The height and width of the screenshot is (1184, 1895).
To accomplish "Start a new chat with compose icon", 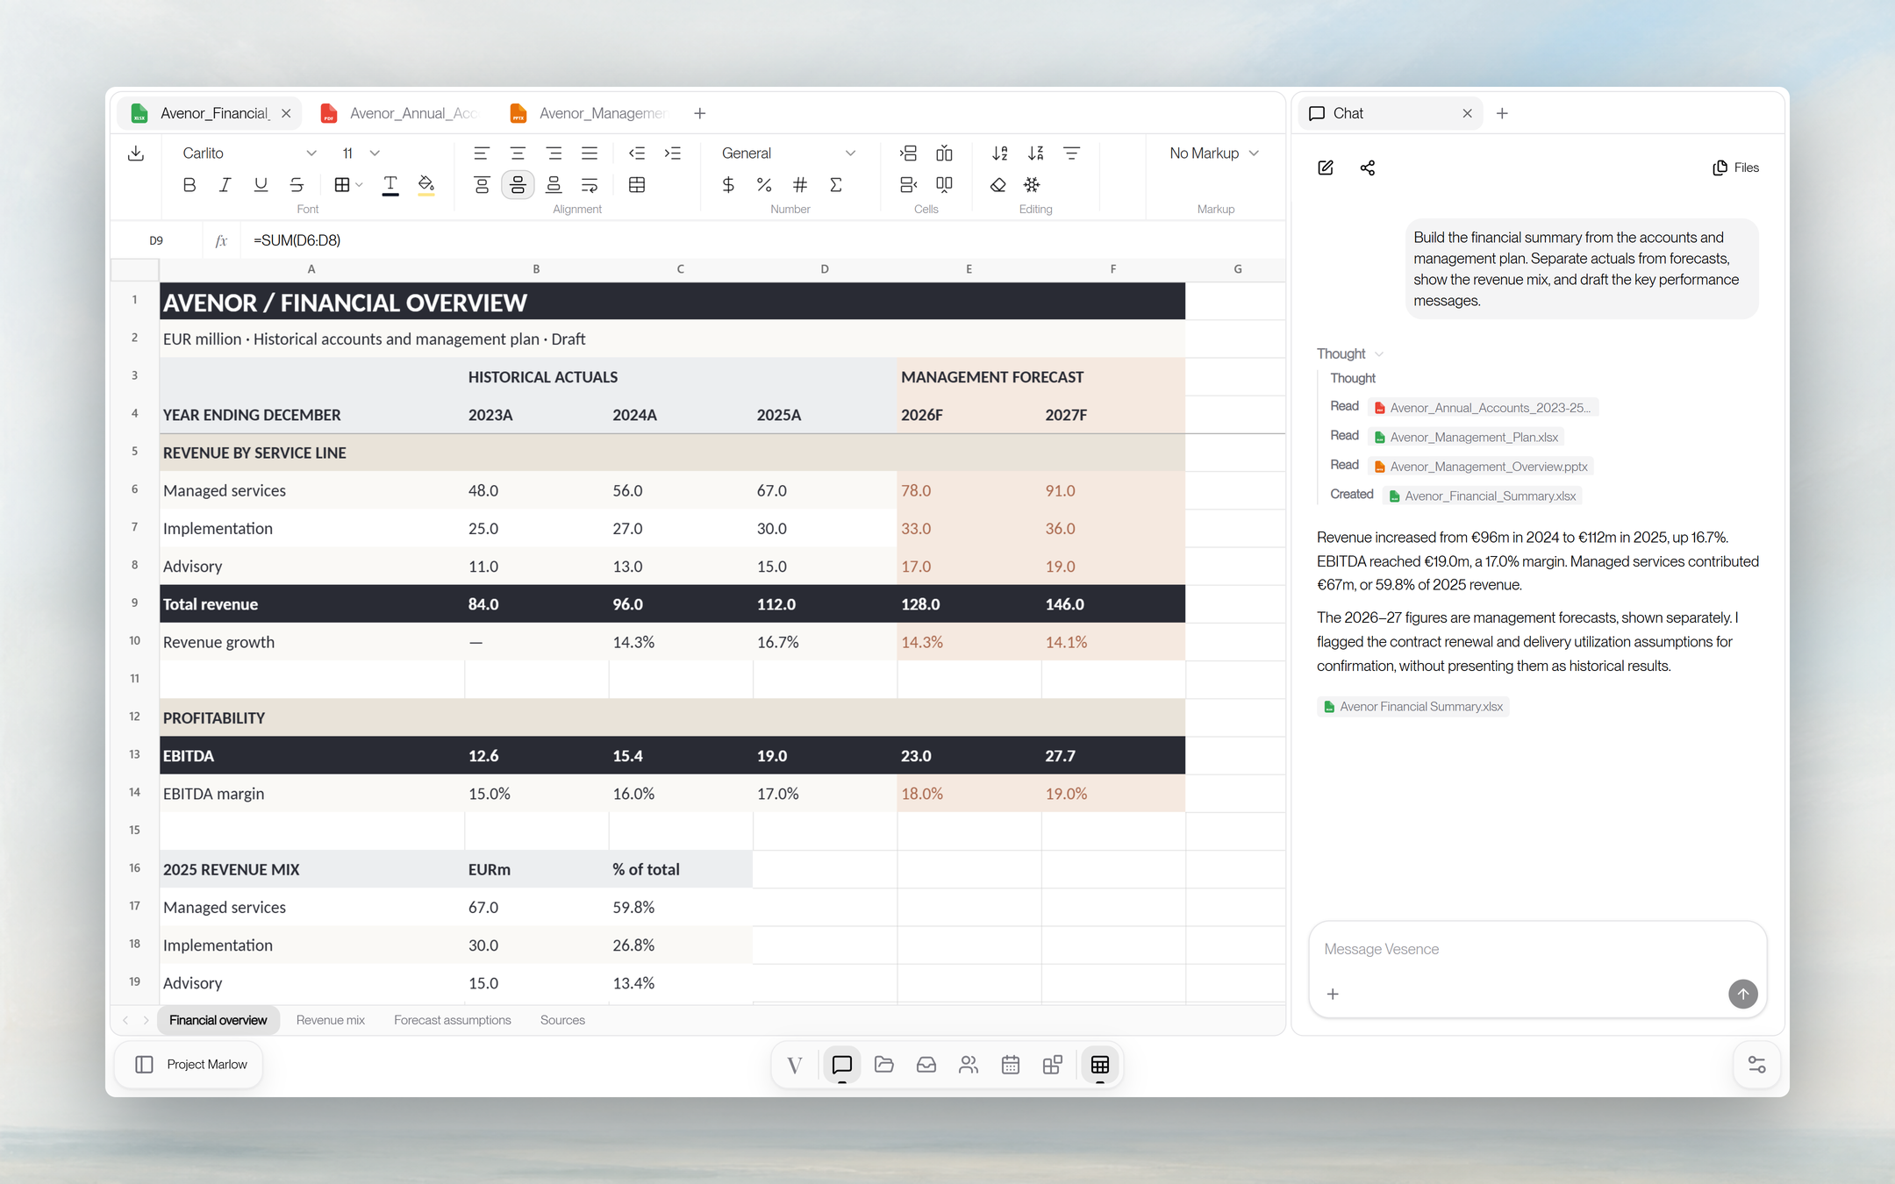I will coord(1326,168).
